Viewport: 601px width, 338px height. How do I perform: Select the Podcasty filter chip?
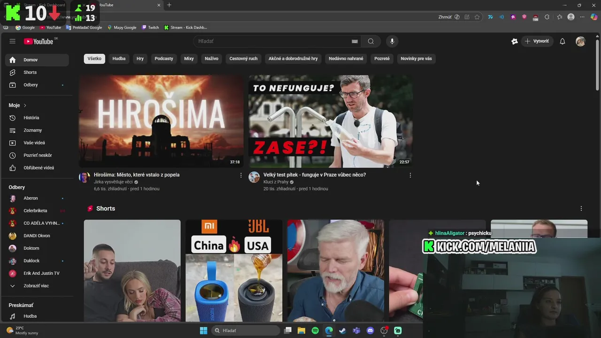pos(164,59)
